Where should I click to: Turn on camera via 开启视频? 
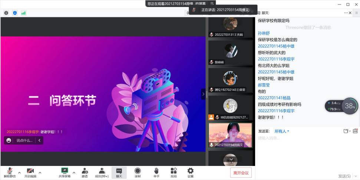(30, 172)
